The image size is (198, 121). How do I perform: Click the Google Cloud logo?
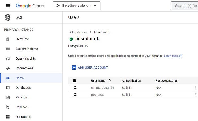click(30, 6)
